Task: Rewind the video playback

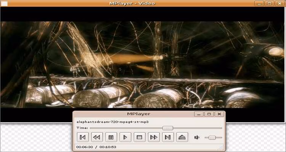Action: (x=97, y=137)
